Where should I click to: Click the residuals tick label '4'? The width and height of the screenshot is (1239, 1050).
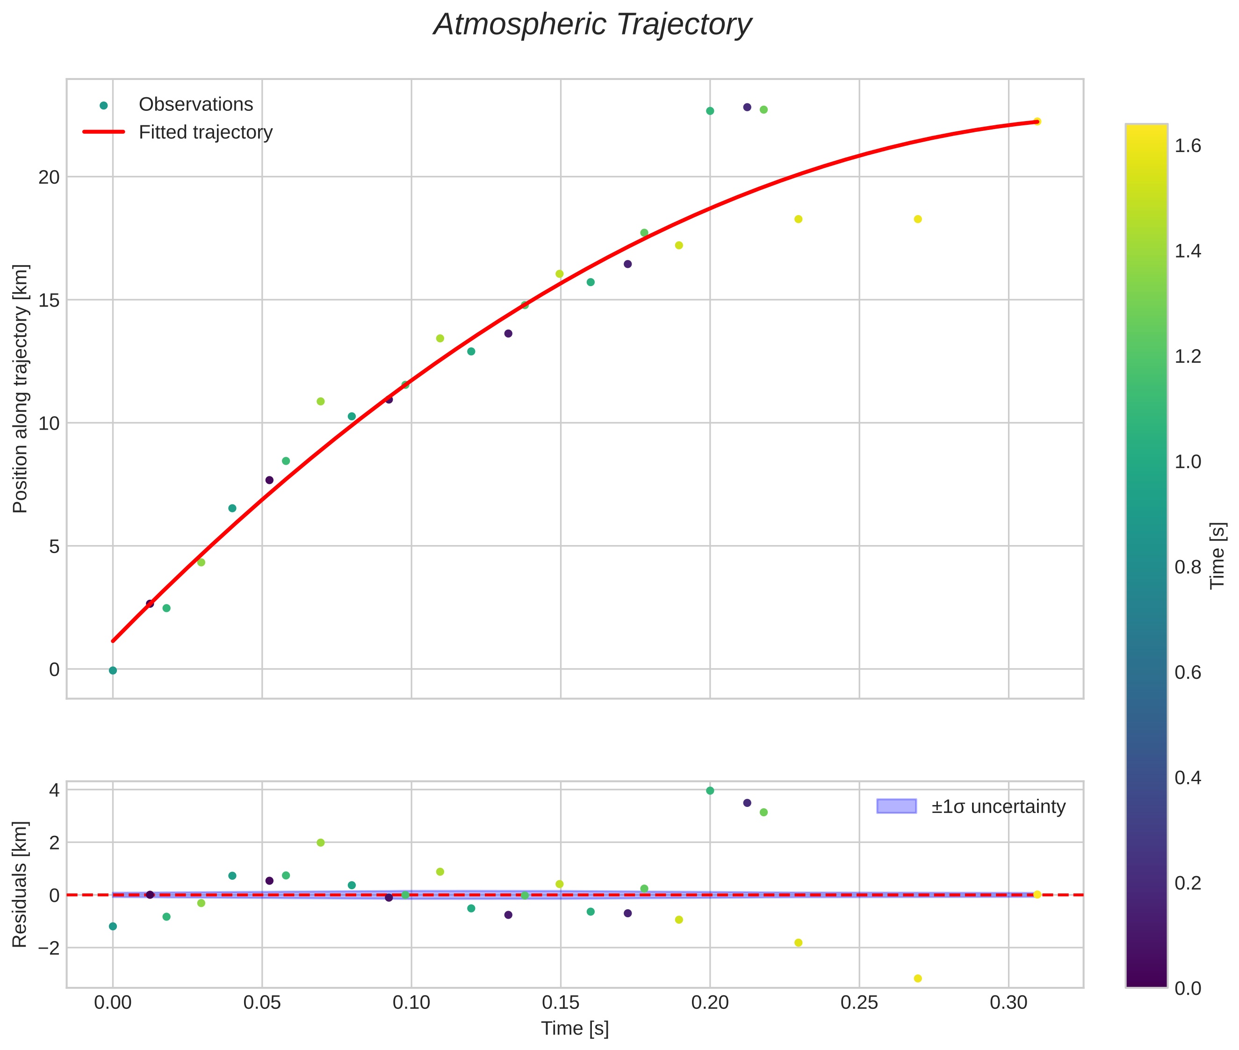[55, 791]
